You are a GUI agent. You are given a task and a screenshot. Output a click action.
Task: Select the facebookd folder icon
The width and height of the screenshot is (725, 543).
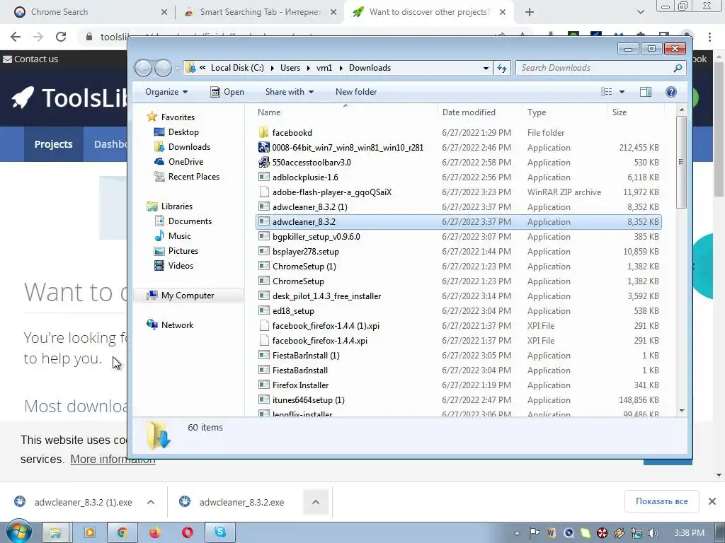(x=263, y=132)
